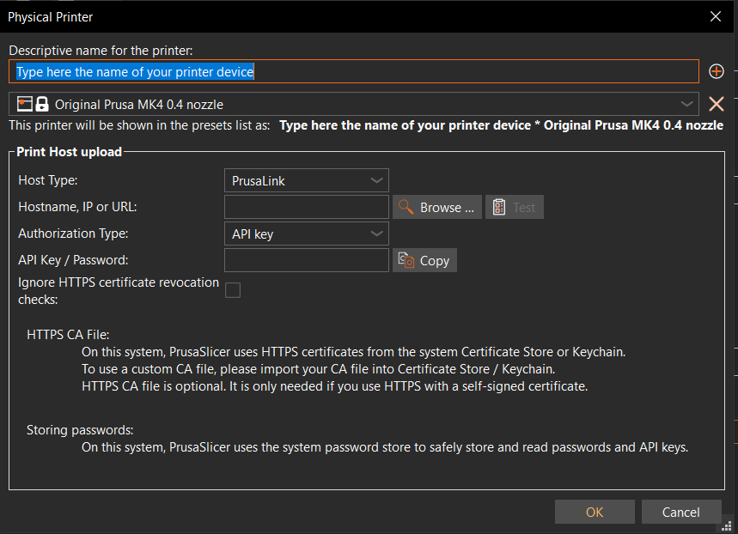Click line about system Certificate Store or Keychain
Image resolution: width=738 pixels, height=534 pixels.
point(353,352)
